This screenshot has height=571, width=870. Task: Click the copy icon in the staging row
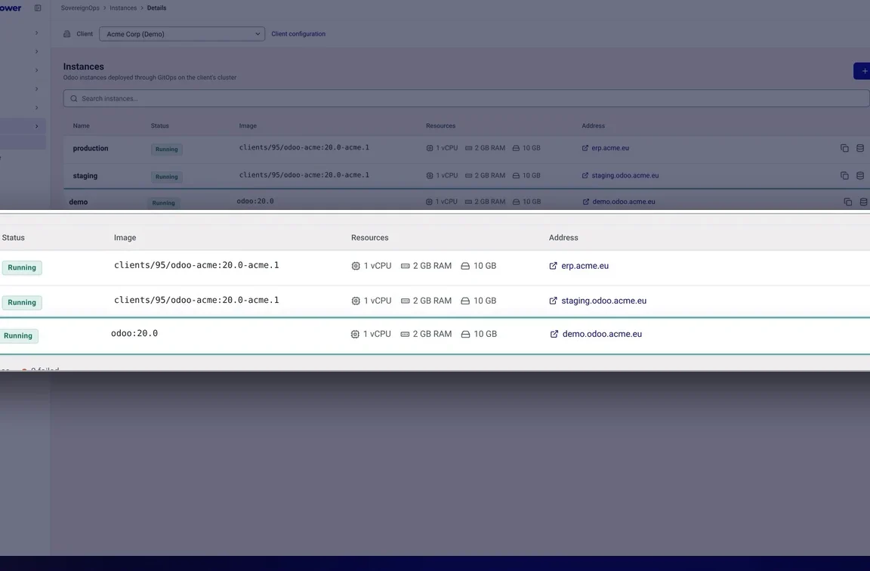tap(844, 175)
